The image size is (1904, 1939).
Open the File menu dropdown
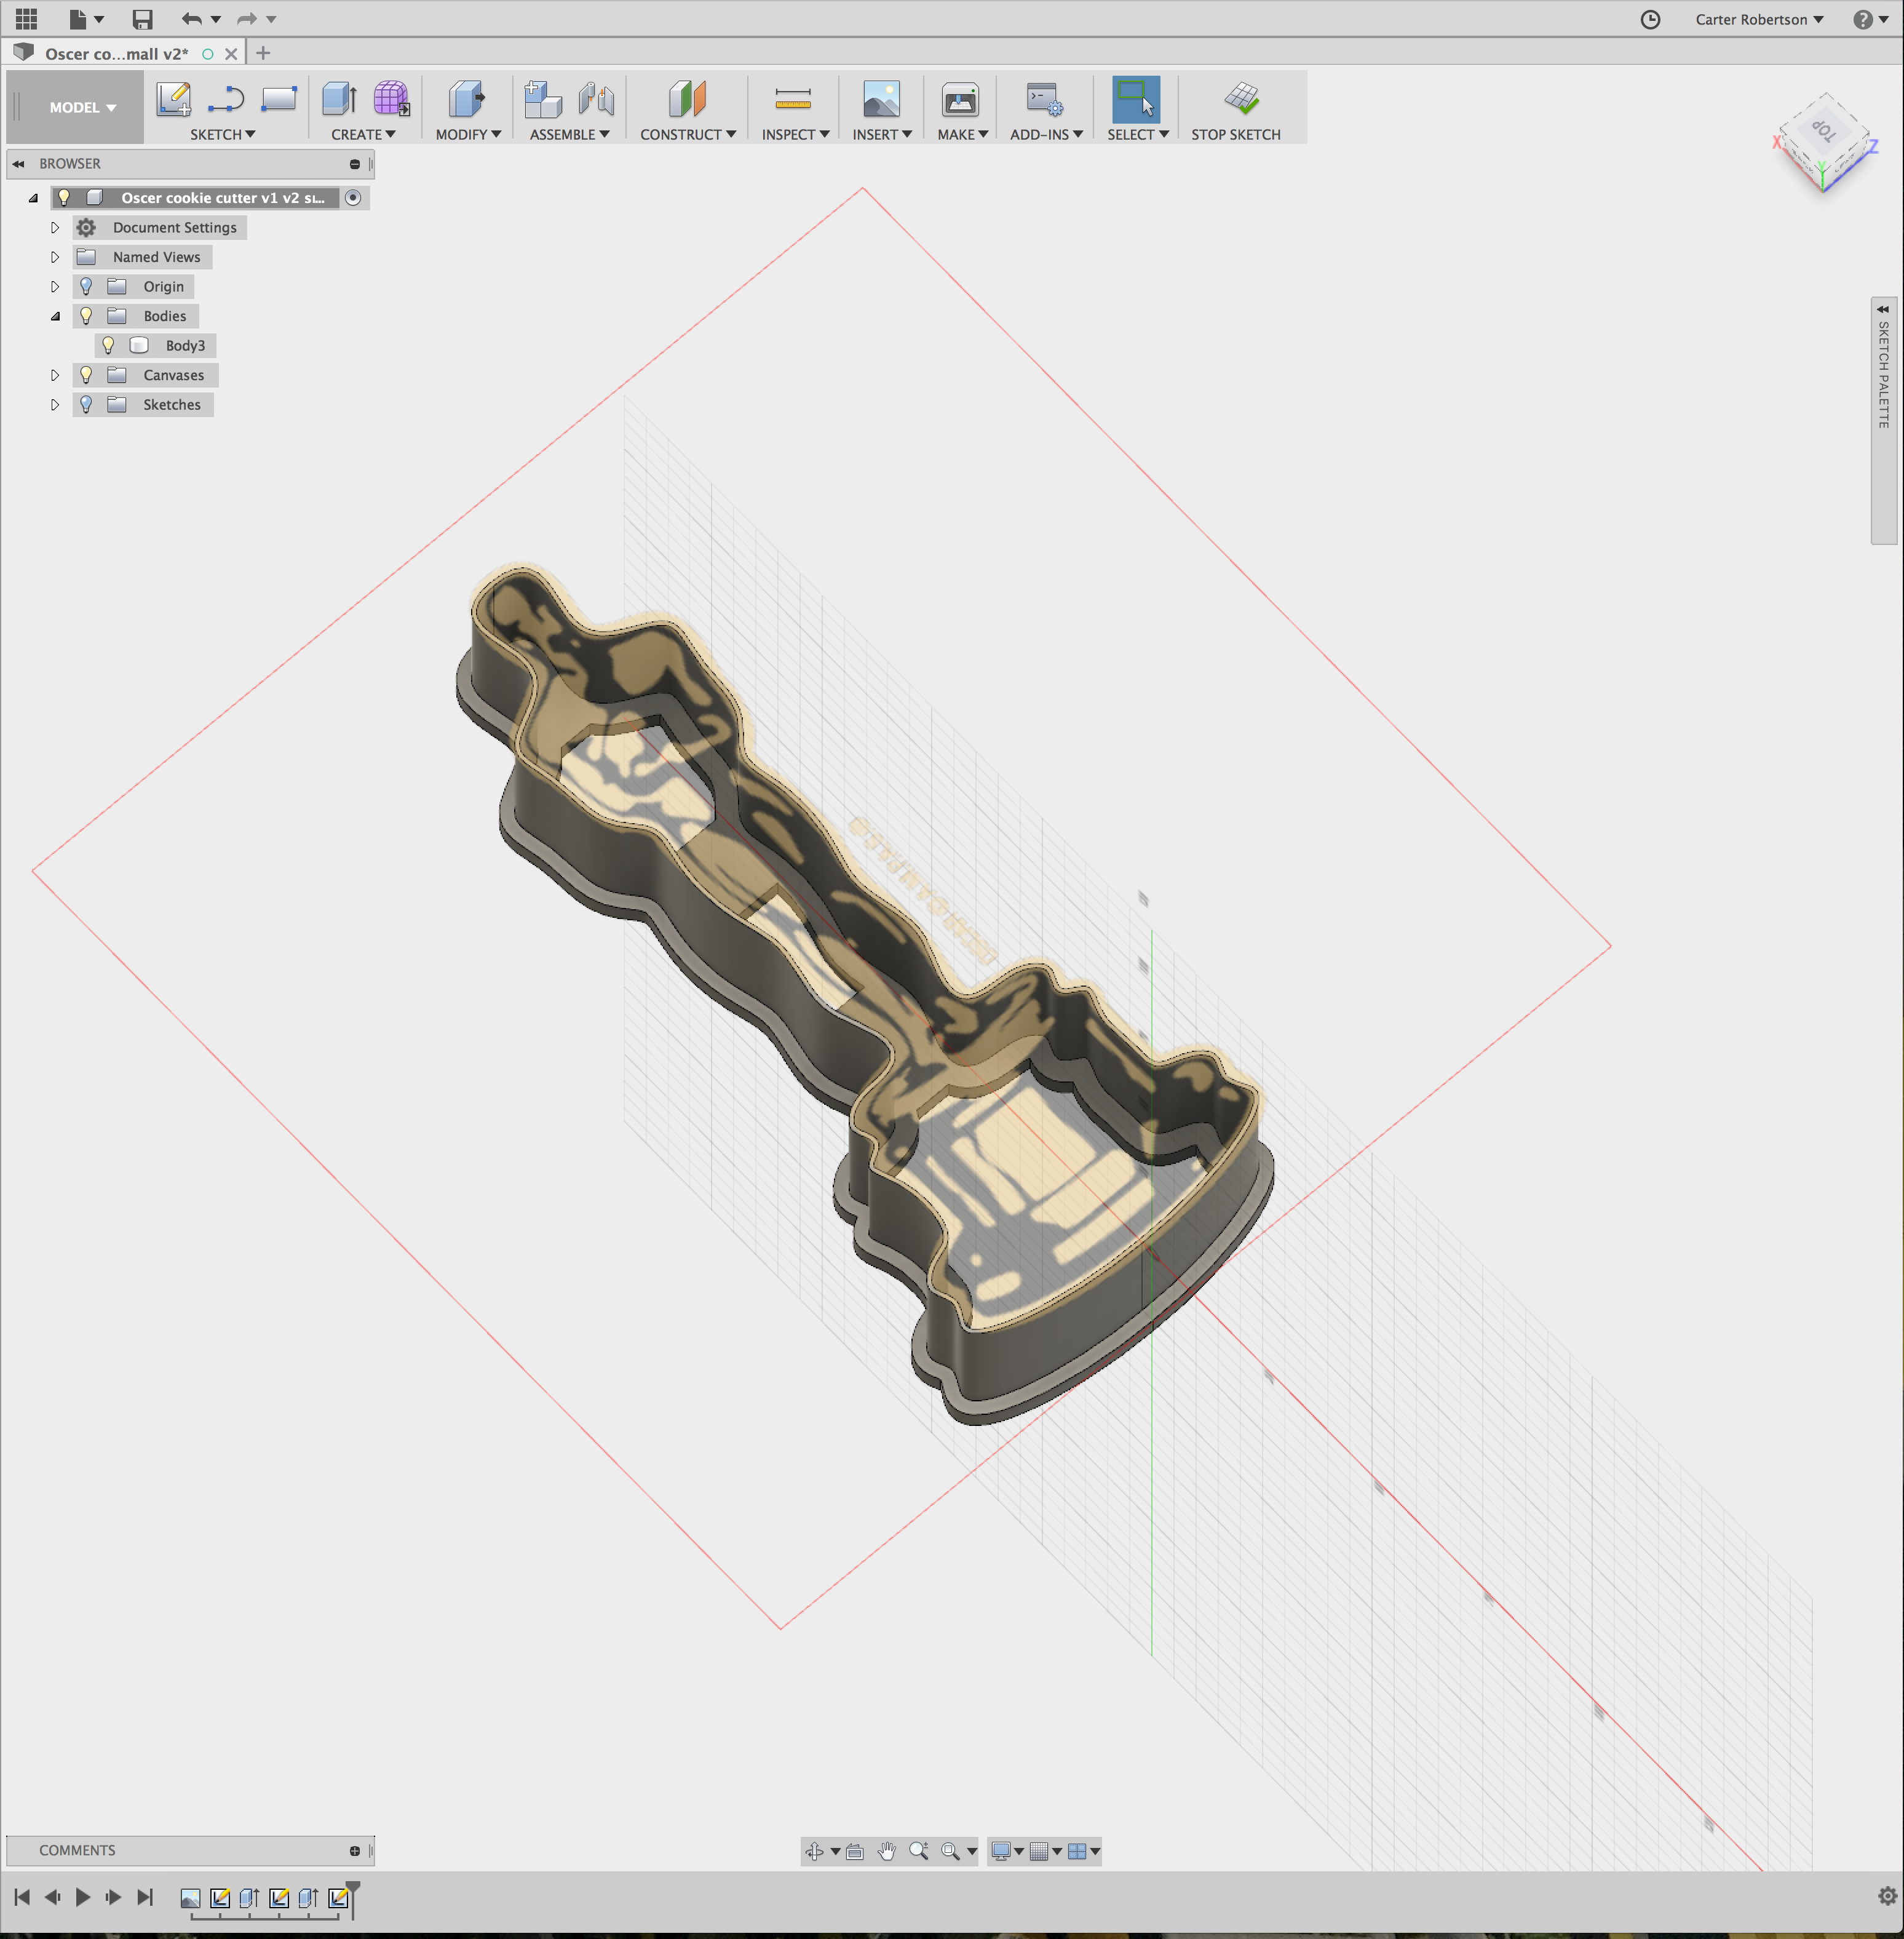point(86,19)
